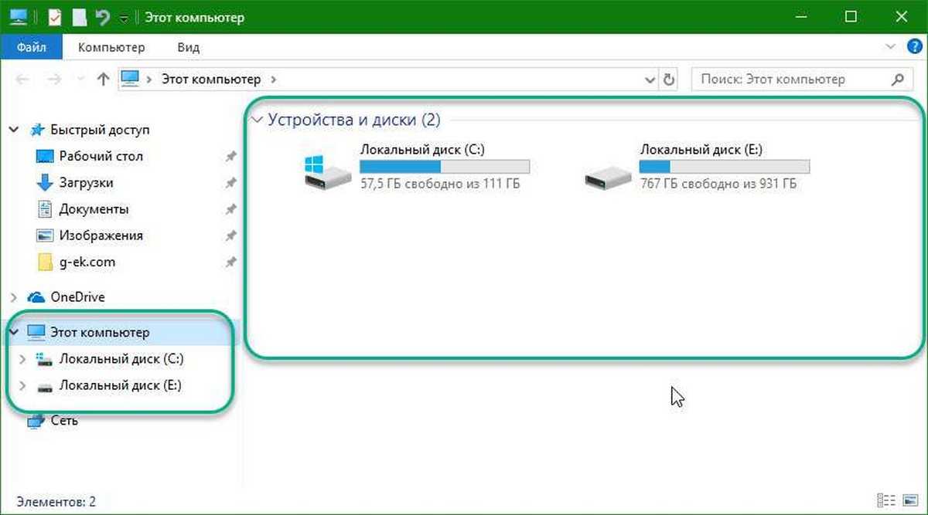
Task: Switch to large icons view in status bar
Action: [909, 501]
